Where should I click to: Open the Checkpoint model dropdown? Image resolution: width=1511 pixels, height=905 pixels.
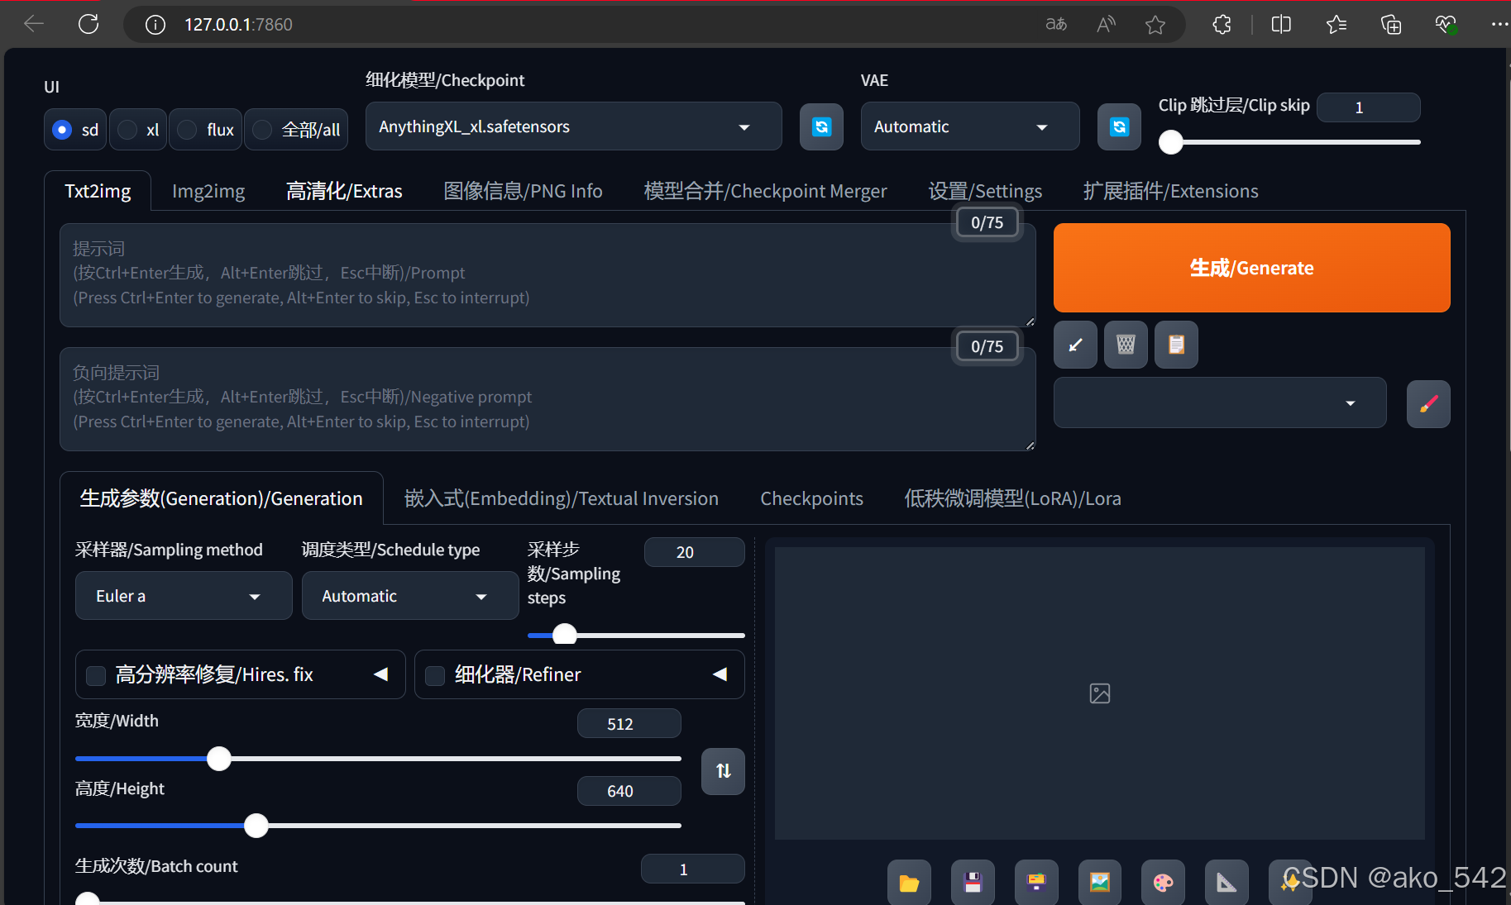[x=573, y=126]
